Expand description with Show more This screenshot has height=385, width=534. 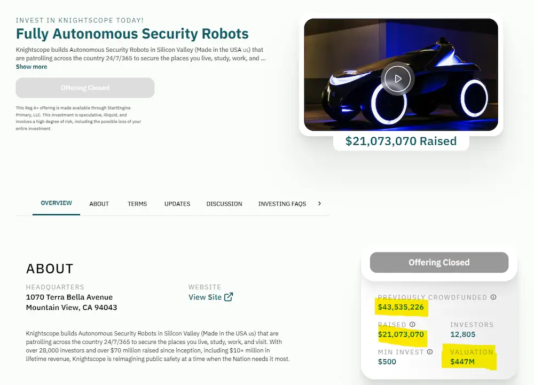pos(32,67)
